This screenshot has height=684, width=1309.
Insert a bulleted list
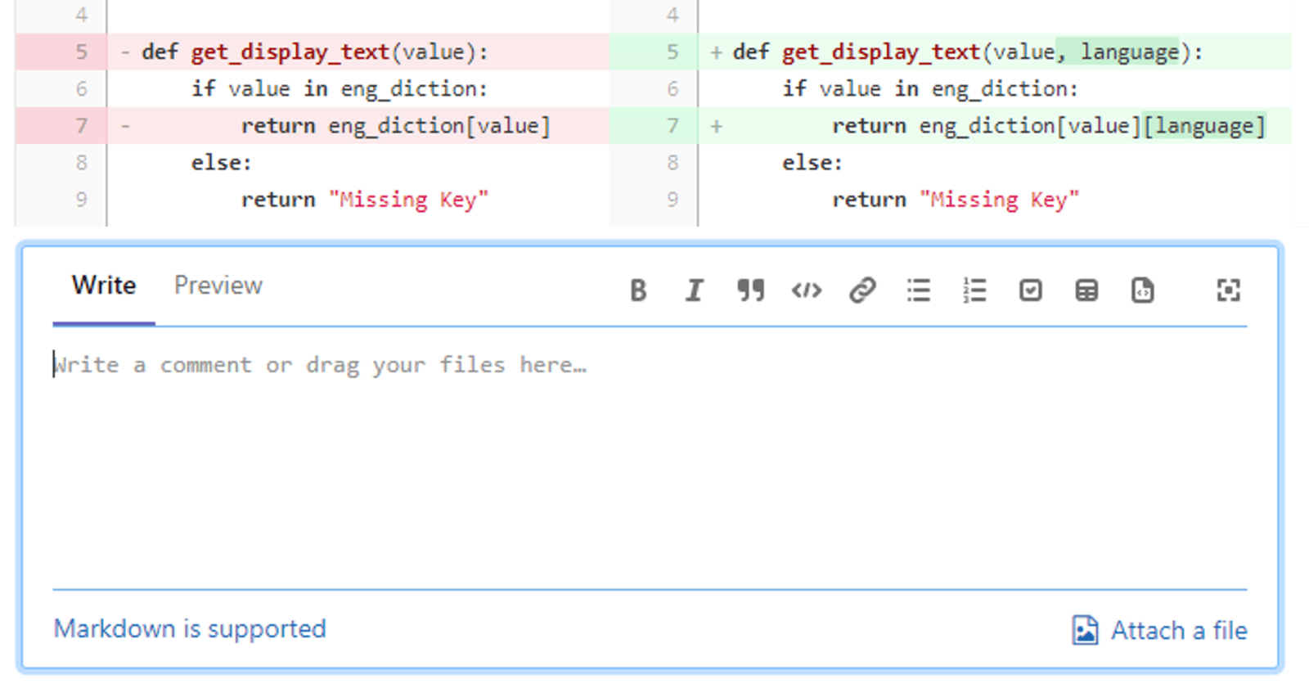pyautogui.click(x=919, y=290)
